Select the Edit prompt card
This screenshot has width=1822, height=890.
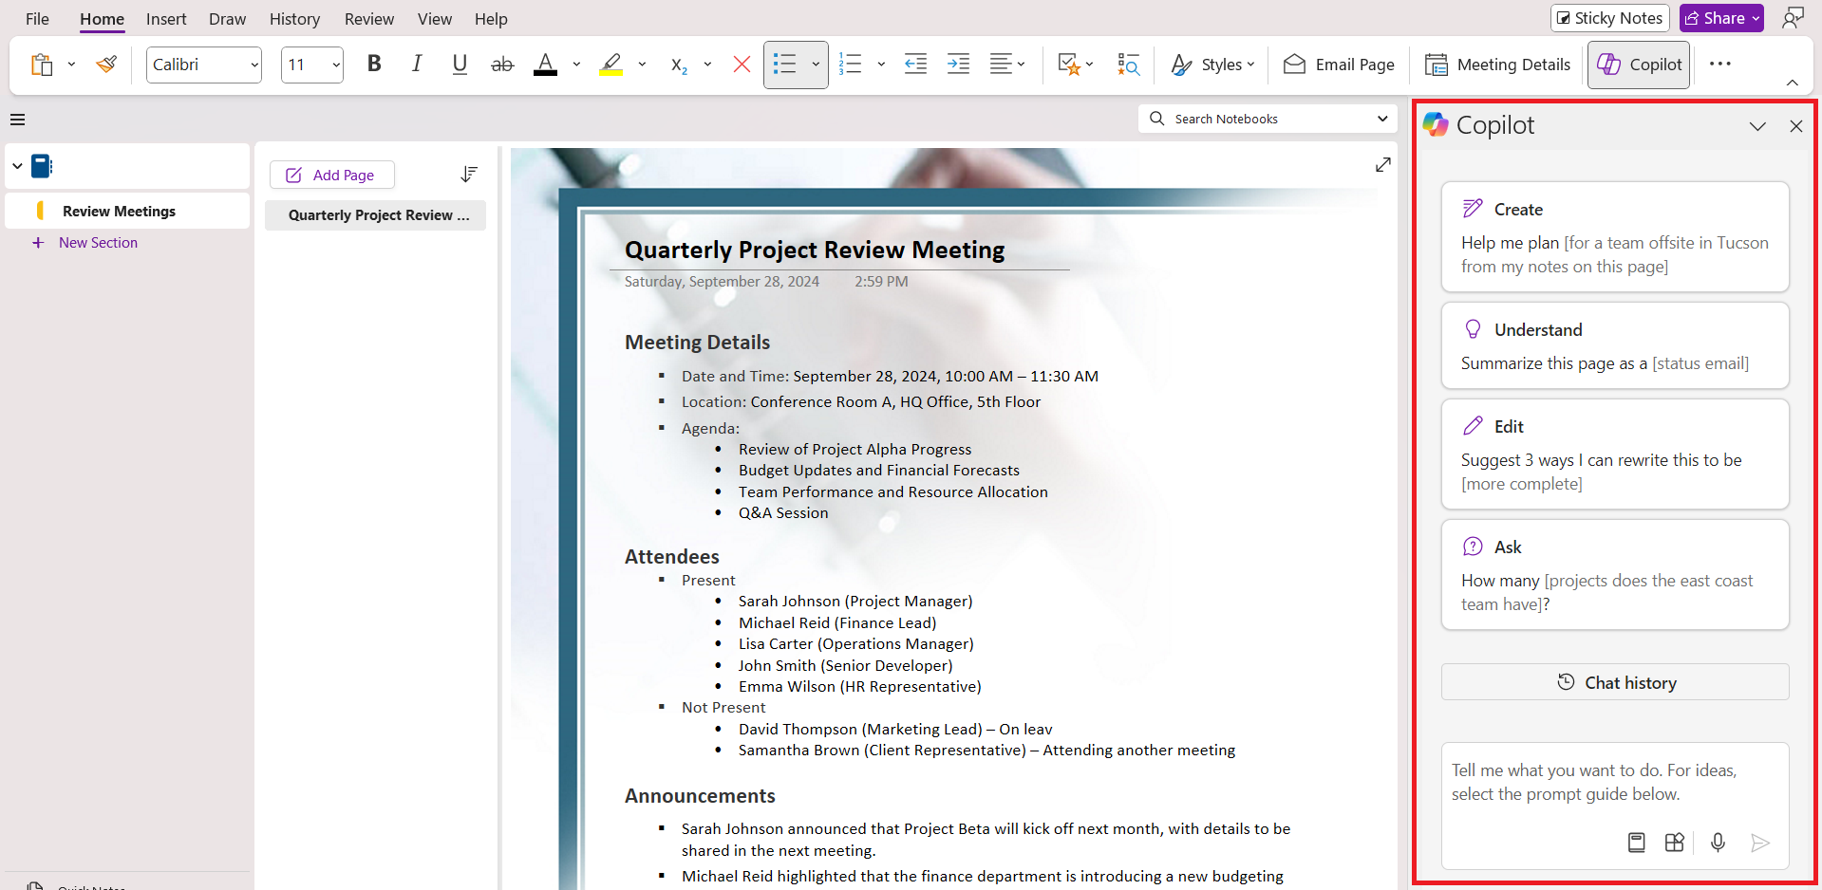click(1615, 454)
